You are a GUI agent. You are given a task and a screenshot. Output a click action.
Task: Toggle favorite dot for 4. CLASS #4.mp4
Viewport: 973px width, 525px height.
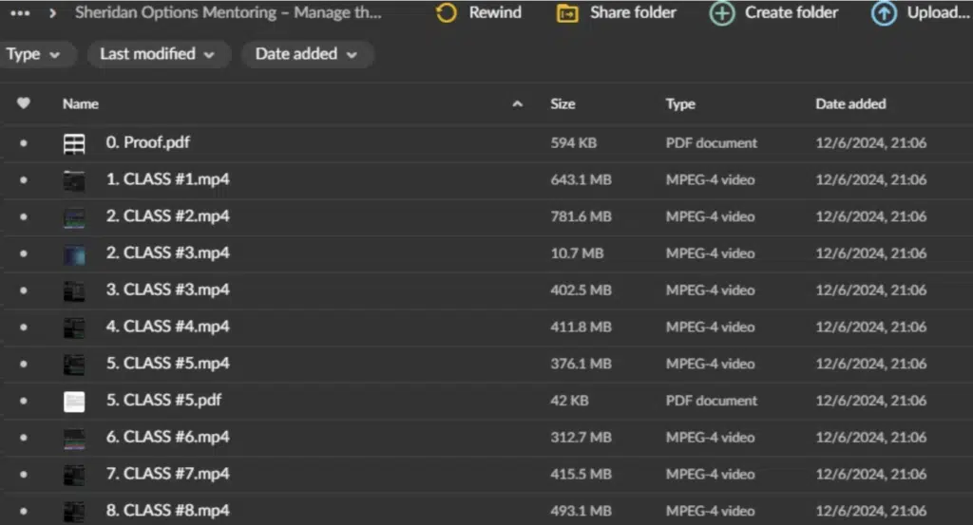23,328
